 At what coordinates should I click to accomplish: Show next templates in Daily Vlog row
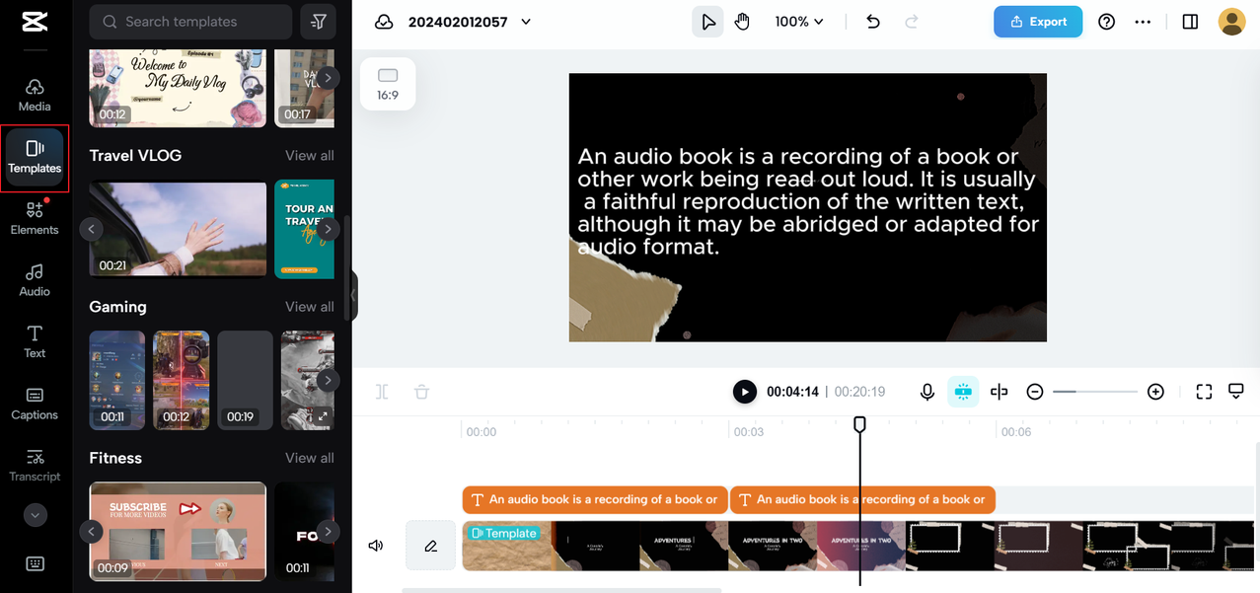(328, 77)
